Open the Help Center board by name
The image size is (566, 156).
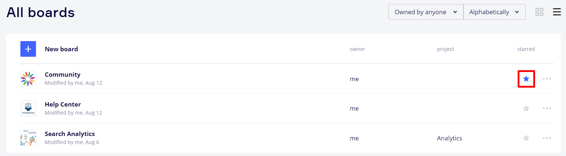(x=63, y=104)
